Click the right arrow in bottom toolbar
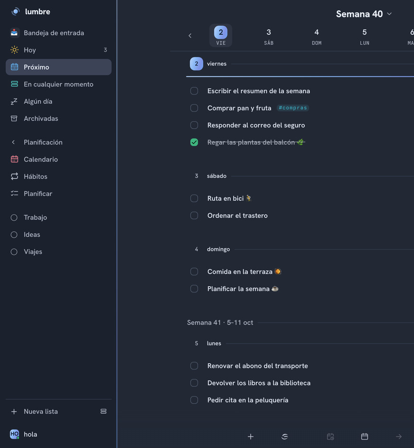This screenshot has width=414, height=448. click(399, 437)
